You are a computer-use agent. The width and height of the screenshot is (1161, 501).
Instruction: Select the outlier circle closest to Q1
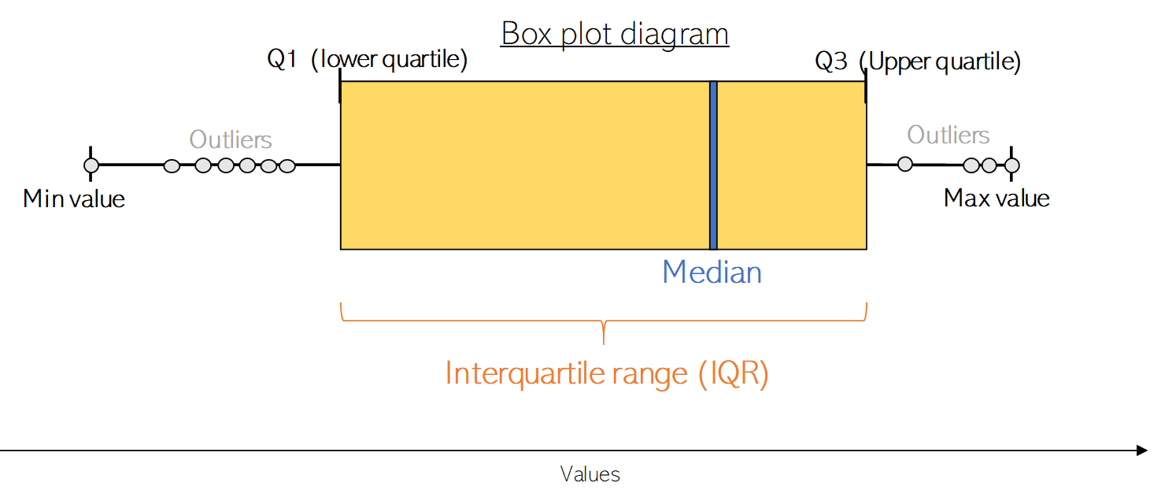pos(287,166)
